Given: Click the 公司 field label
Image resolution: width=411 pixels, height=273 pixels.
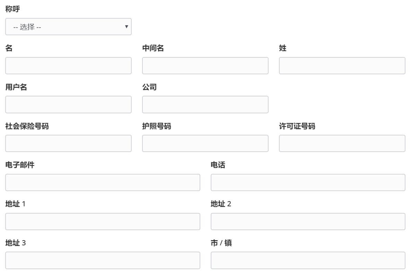Looking at the screenshot, I should pos(149,87).
